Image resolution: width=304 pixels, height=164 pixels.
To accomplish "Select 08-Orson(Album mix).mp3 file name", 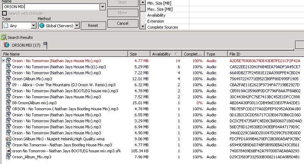I will coord(34,103).
